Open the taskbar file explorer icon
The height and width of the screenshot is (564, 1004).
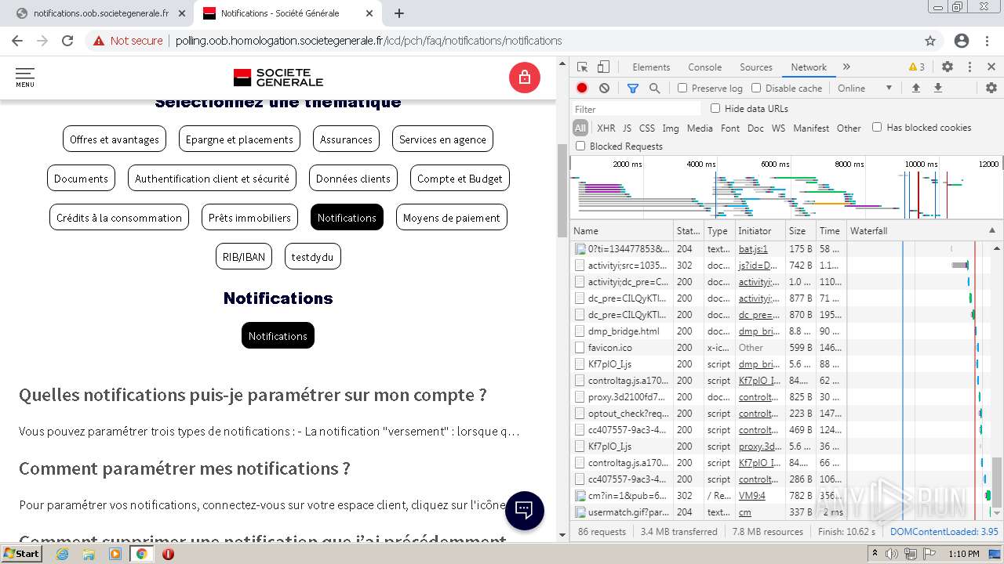point(89,554)
